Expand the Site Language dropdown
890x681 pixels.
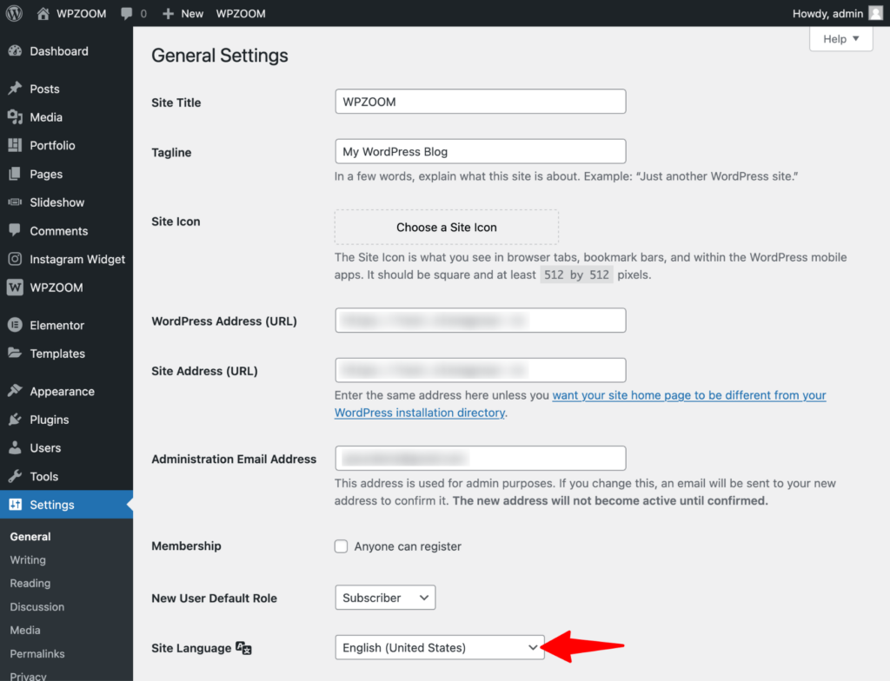coord(439,647)
